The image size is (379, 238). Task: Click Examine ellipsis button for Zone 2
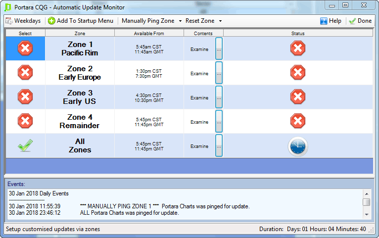click(219, 73)
